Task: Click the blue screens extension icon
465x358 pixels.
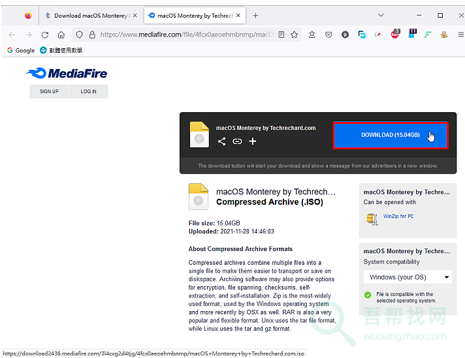Action: point(362,35)
